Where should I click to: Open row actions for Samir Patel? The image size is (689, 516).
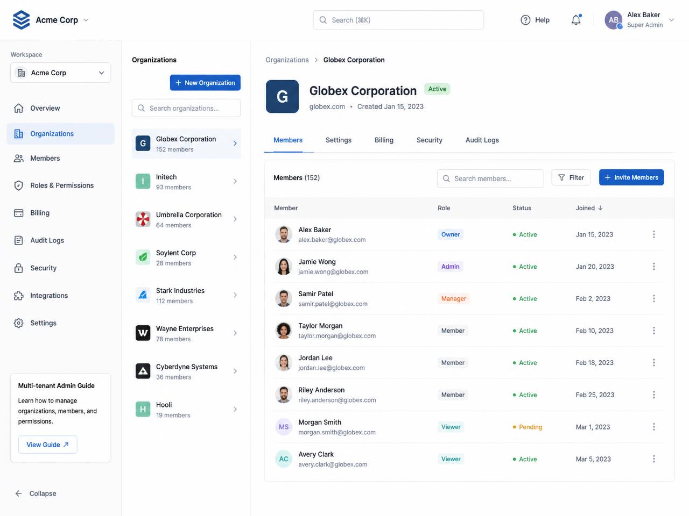(653, 298)
